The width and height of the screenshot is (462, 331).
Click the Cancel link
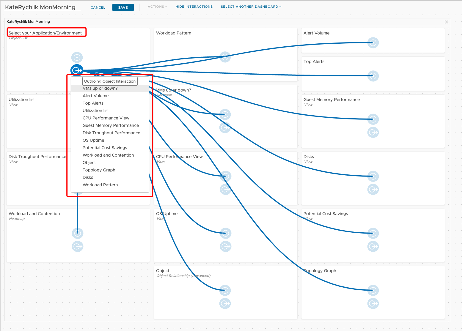[x=98, y=7]
